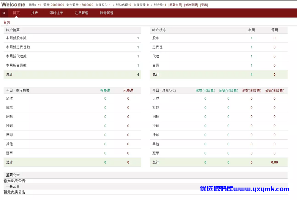Image resolution: width=297 pixels, height=200 pixels.
Task: Select the 本月新总代理数 row label
Action: click(18, 47)
